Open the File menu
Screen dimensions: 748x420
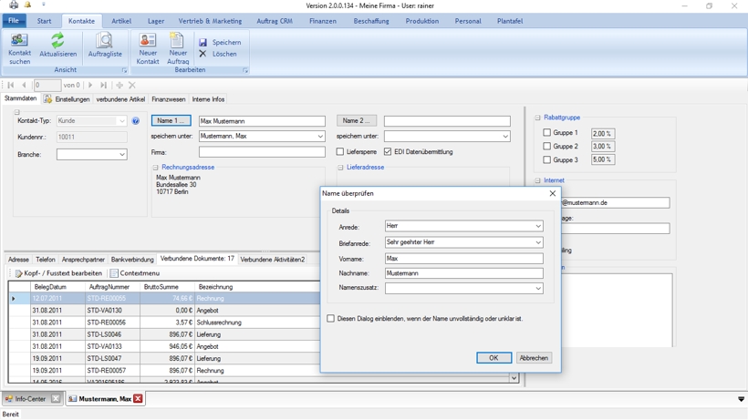[x=14, y=20]
